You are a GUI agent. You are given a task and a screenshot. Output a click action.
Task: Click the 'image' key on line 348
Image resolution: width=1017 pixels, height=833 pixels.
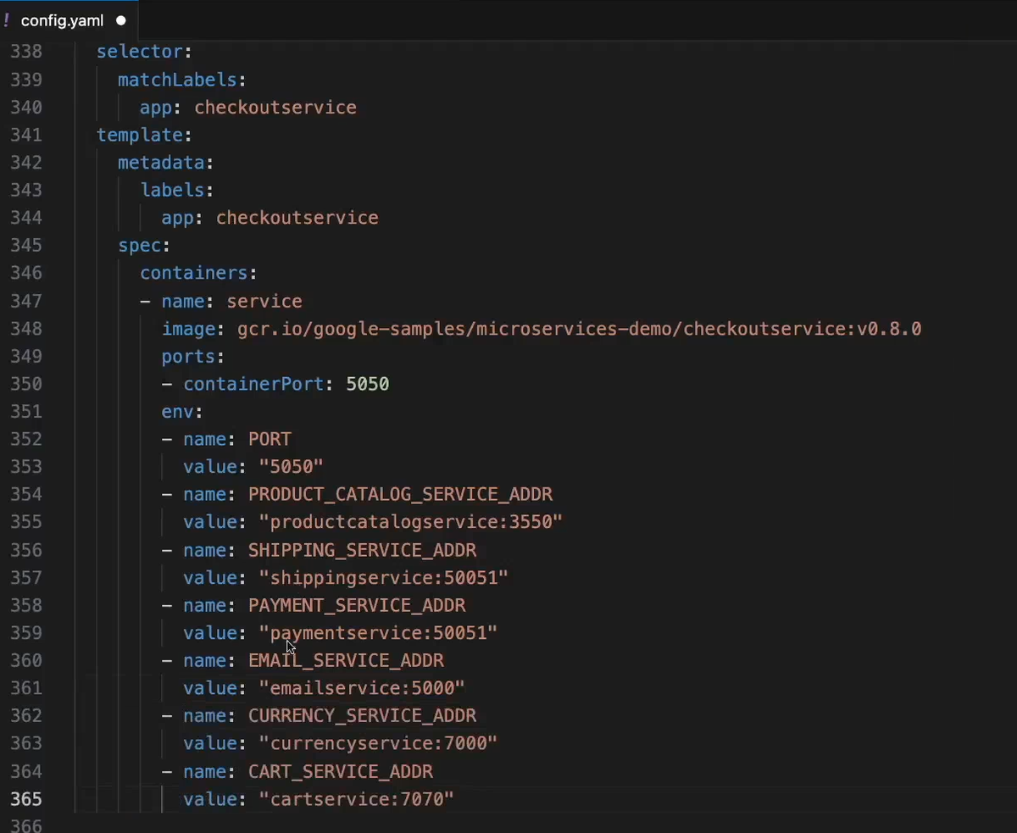pyautogui.click(x=188, y=329)
